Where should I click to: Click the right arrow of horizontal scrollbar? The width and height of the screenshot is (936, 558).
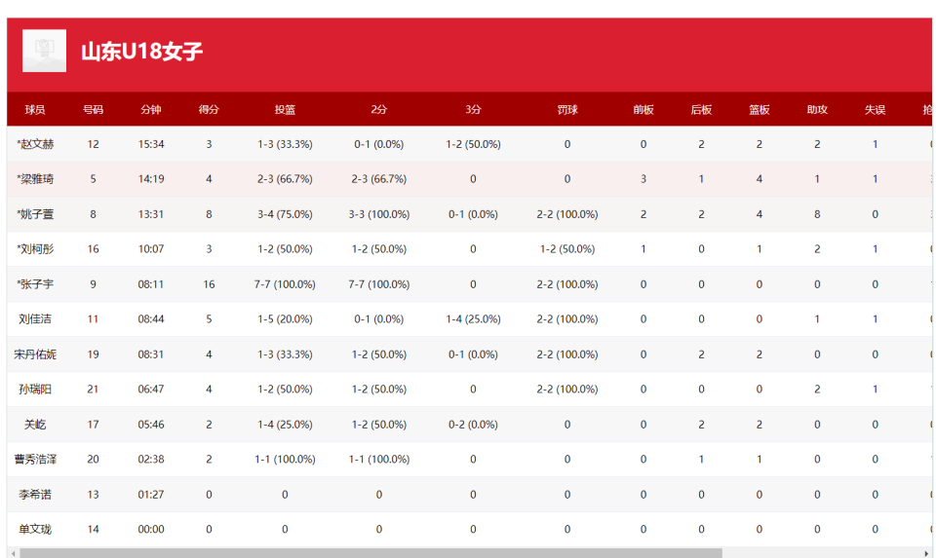(926, 553)
